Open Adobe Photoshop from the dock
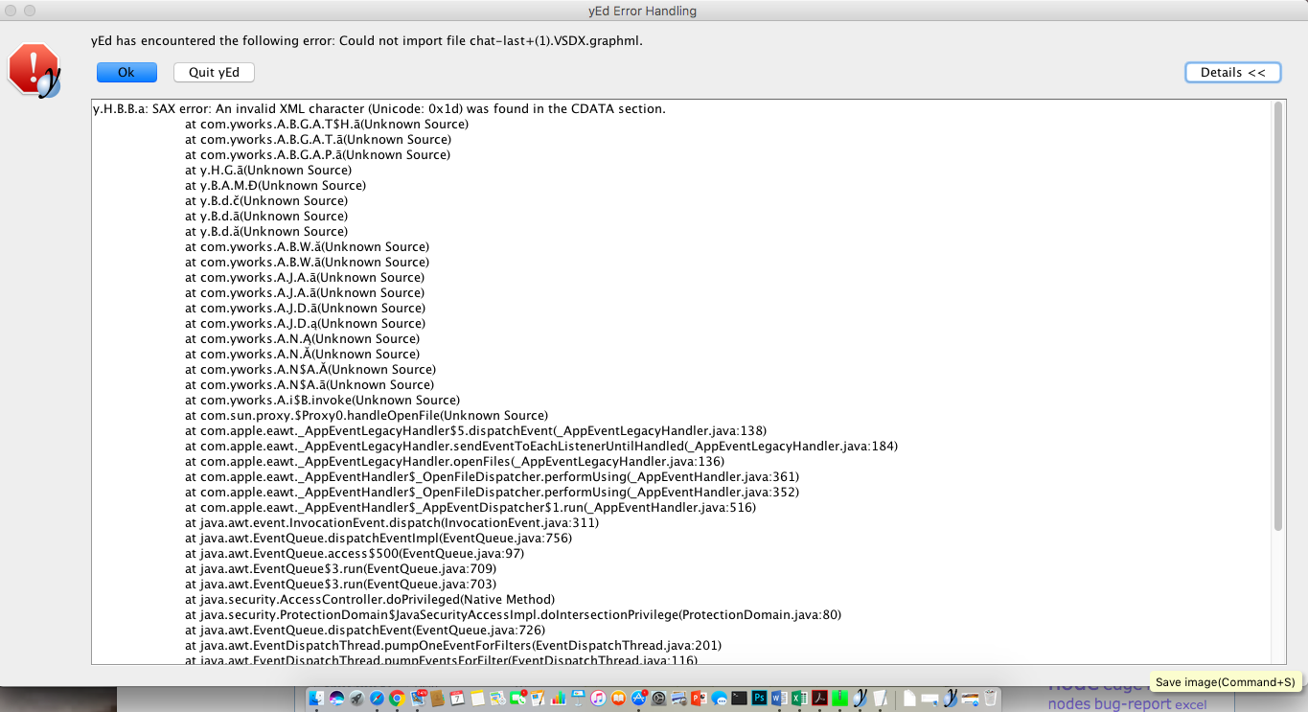 coord(759,699)
